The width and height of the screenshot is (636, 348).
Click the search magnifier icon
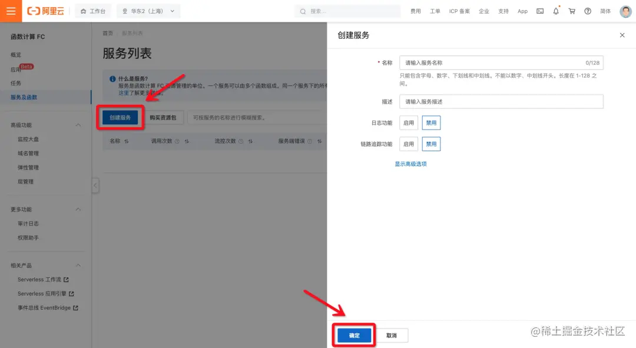click(303, 11)
